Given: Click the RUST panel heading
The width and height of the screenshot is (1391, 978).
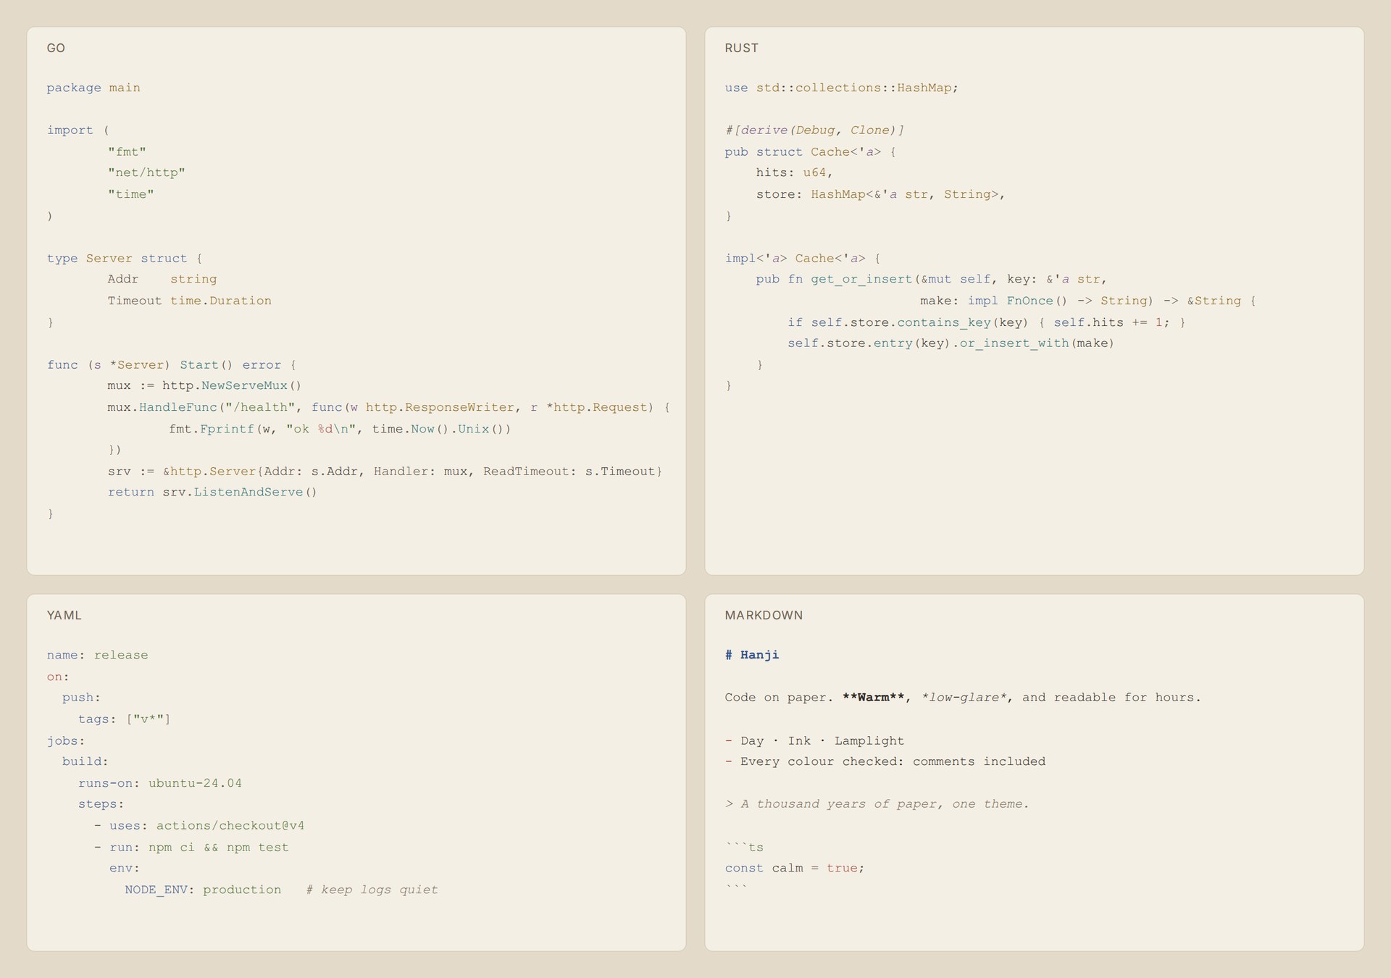Looking at the screenshot, I should click(741, 48).
